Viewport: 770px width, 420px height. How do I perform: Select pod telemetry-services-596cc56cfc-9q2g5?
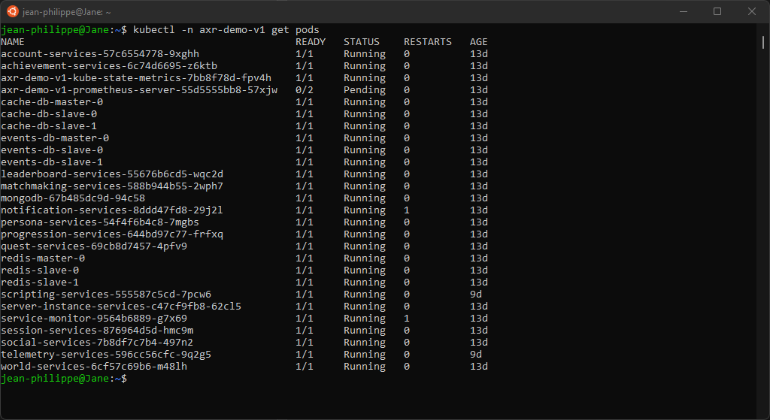pyautogui.click(x=106, y=354)
